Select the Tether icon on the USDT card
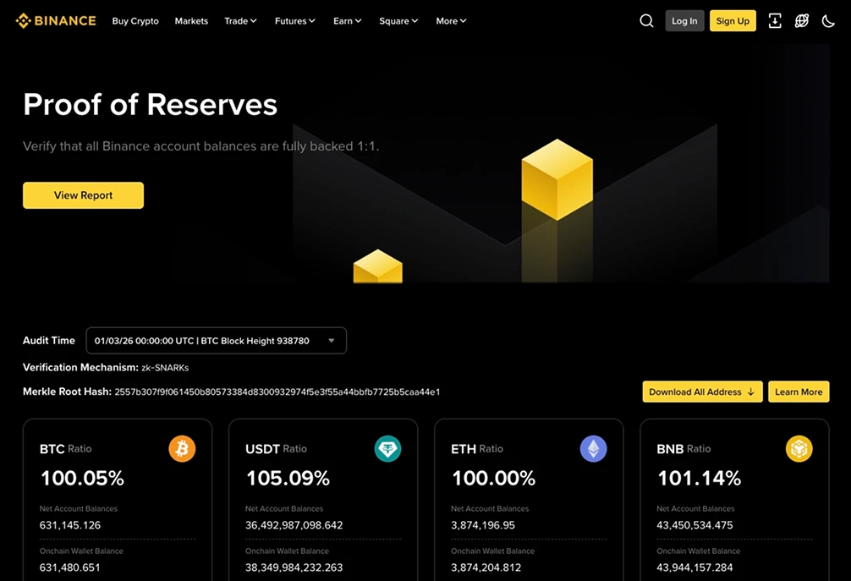851x581 pixels. pos(387,449)
